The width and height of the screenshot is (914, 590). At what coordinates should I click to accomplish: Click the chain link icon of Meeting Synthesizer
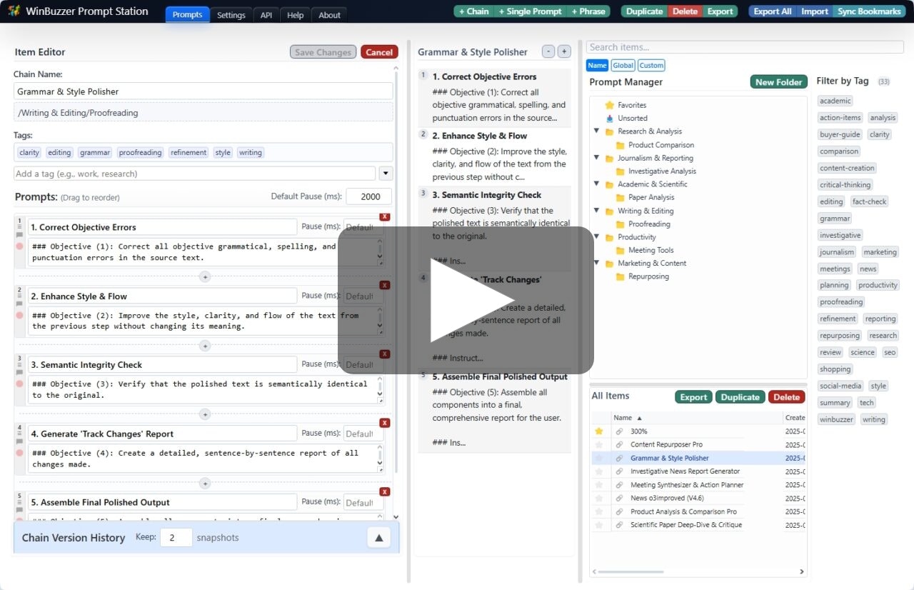[619, 485]
